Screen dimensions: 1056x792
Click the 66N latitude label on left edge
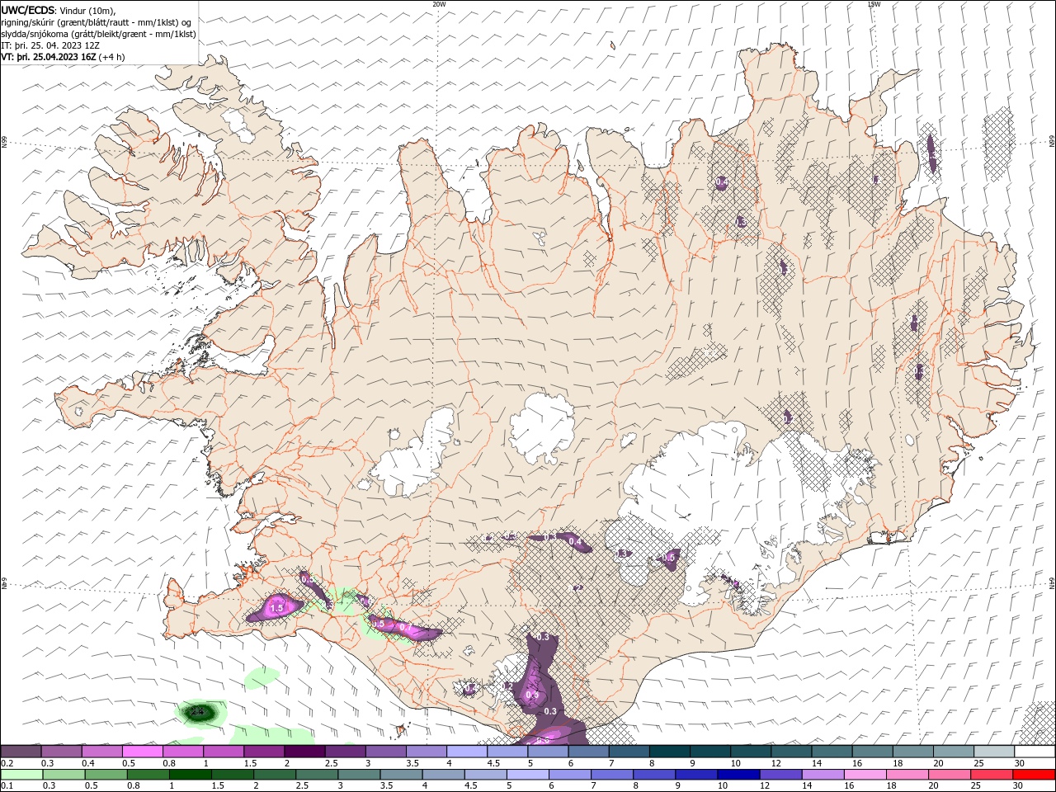click(x=4, y=142)
